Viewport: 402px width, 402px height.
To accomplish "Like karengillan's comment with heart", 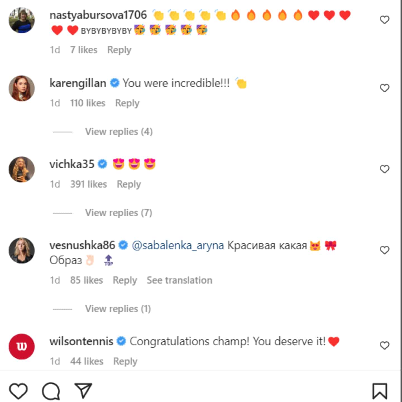I will pos(385,88).
